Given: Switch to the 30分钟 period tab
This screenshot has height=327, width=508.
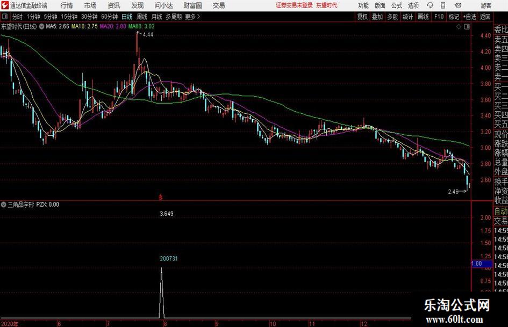Looking at the screenshot, I should (89, 17).
